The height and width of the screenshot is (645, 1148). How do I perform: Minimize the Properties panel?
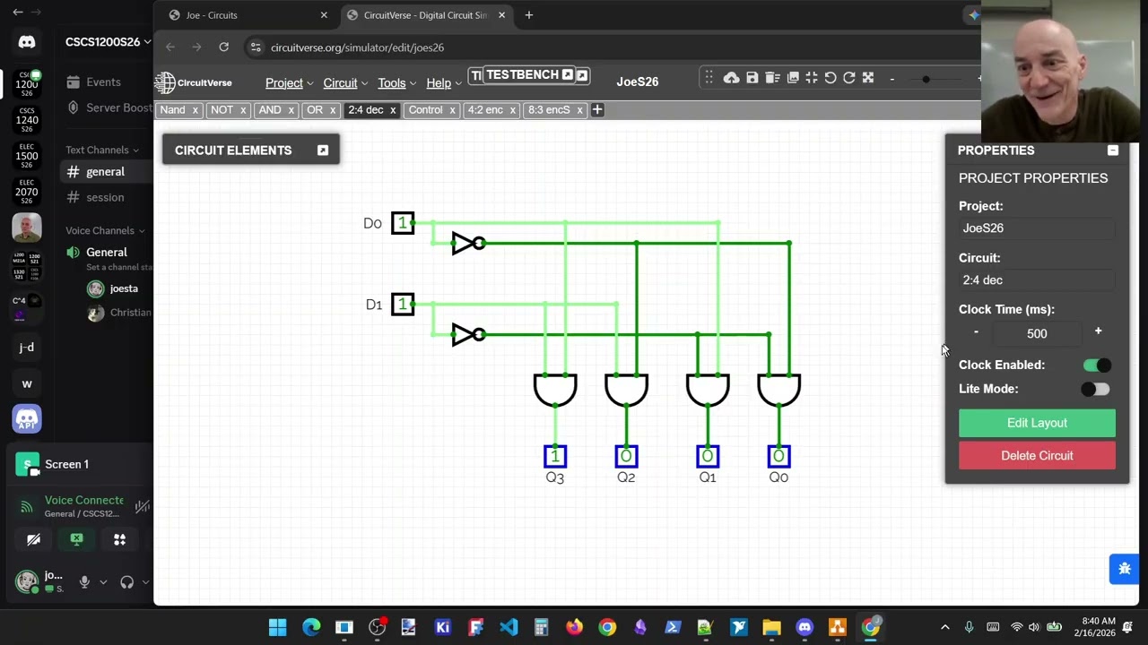tap(1113, 150)
